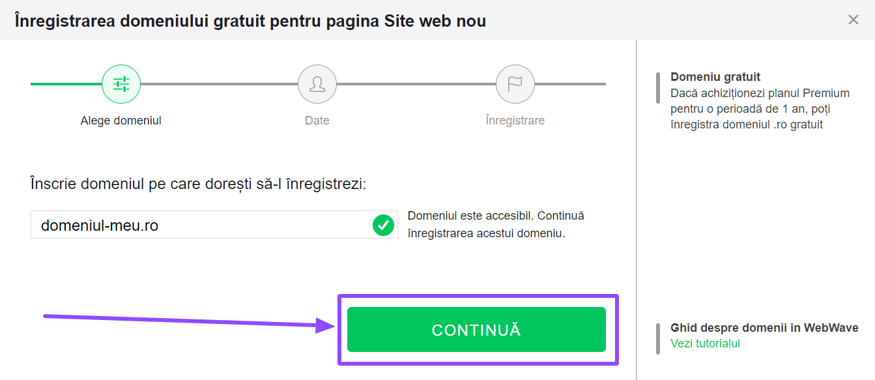Click the green checkmark verification icon
875x380 pixels.
coord(383,225)
